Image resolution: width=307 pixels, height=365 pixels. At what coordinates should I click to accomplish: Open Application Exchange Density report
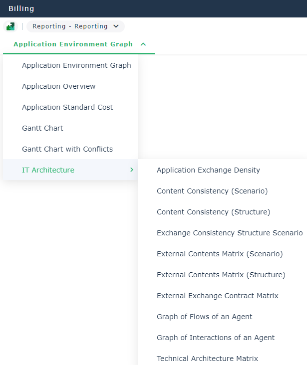point(208,170)
